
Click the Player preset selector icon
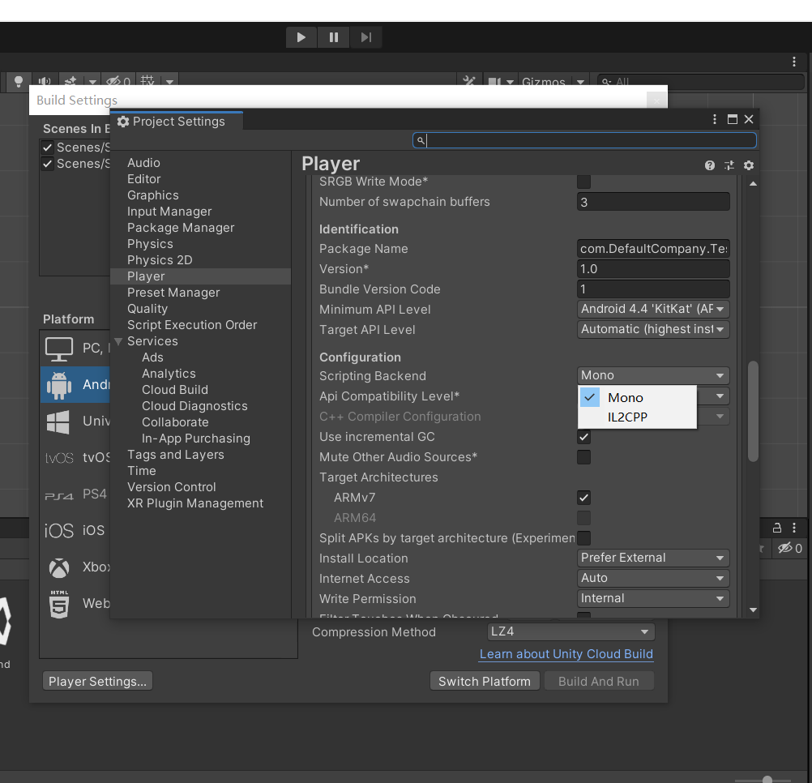(x=729, y=165)
